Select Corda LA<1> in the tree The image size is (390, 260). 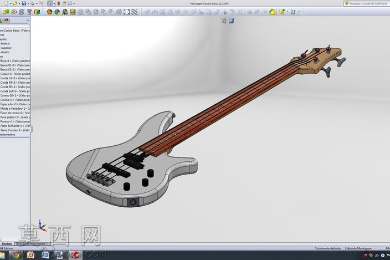[15, 78]
